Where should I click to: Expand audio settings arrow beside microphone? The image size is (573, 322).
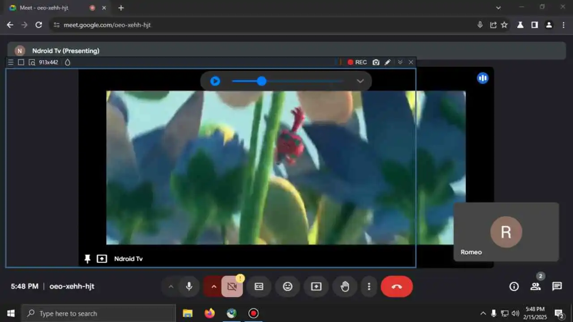click(171, 287)
